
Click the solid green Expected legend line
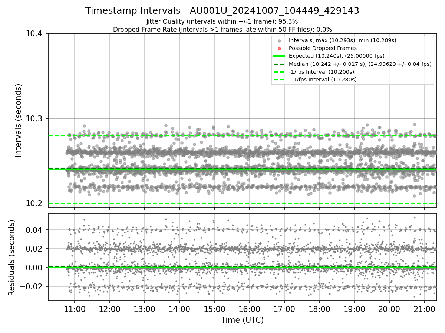(x=280, y=56)
